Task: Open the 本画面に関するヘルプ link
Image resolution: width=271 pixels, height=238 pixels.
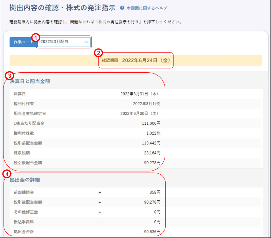Action: click(147, 8)
